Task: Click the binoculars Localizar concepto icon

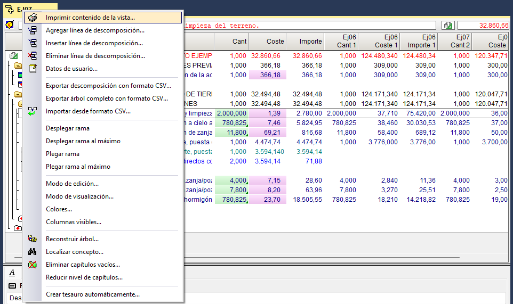Action: pyautogui.click(x=33, y=252)
